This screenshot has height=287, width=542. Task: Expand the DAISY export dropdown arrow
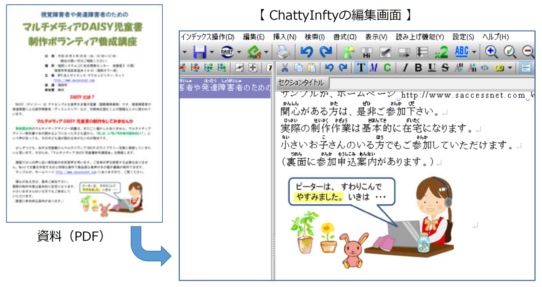239,52
